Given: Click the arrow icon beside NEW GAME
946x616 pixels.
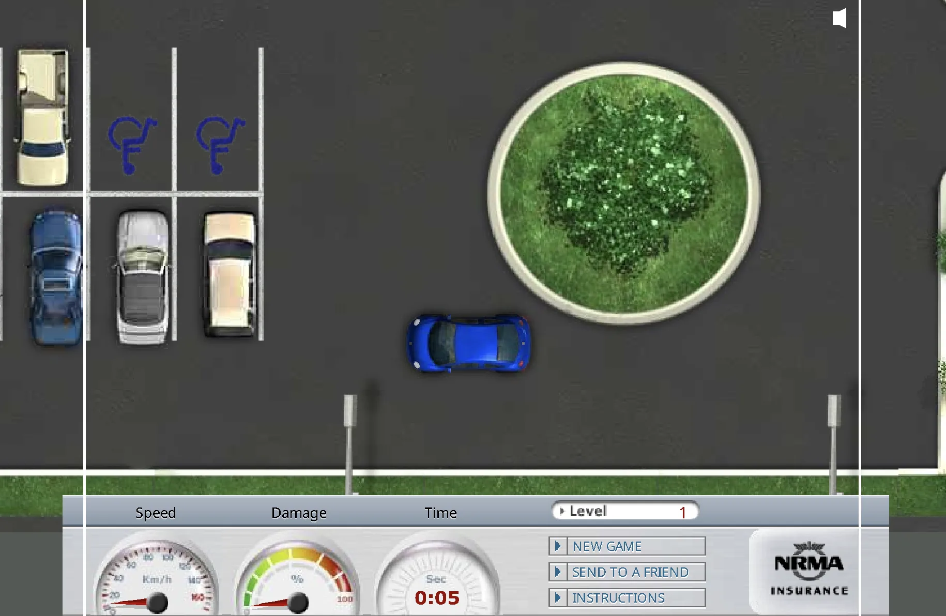Looking at the screenshot, I should (x=558, y=546).
